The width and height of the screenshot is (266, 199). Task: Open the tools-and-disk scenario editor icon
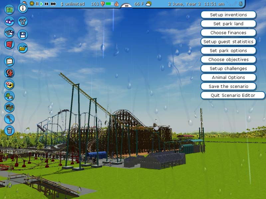click(9, 33)
